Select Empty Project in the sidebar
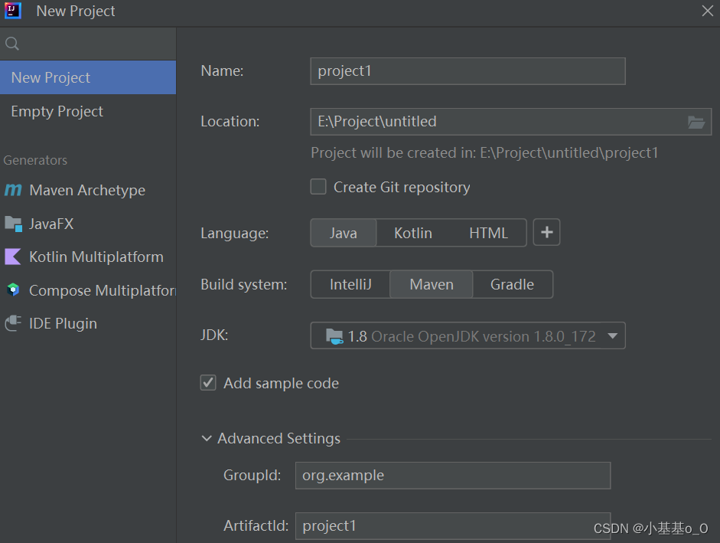The height and width of the screenshot is (543, 720). pyautogui.click(x=88, y=111)
